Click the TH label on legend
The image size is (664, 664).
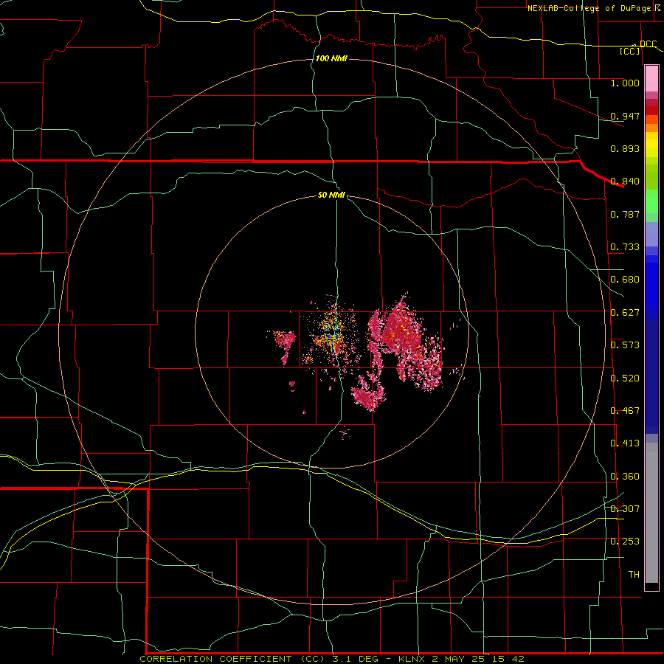point(634,575)
